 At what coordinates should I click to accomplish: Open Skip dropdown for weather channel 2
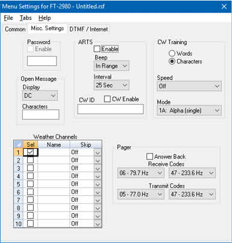pyautogui.click(x=98, y=160)
